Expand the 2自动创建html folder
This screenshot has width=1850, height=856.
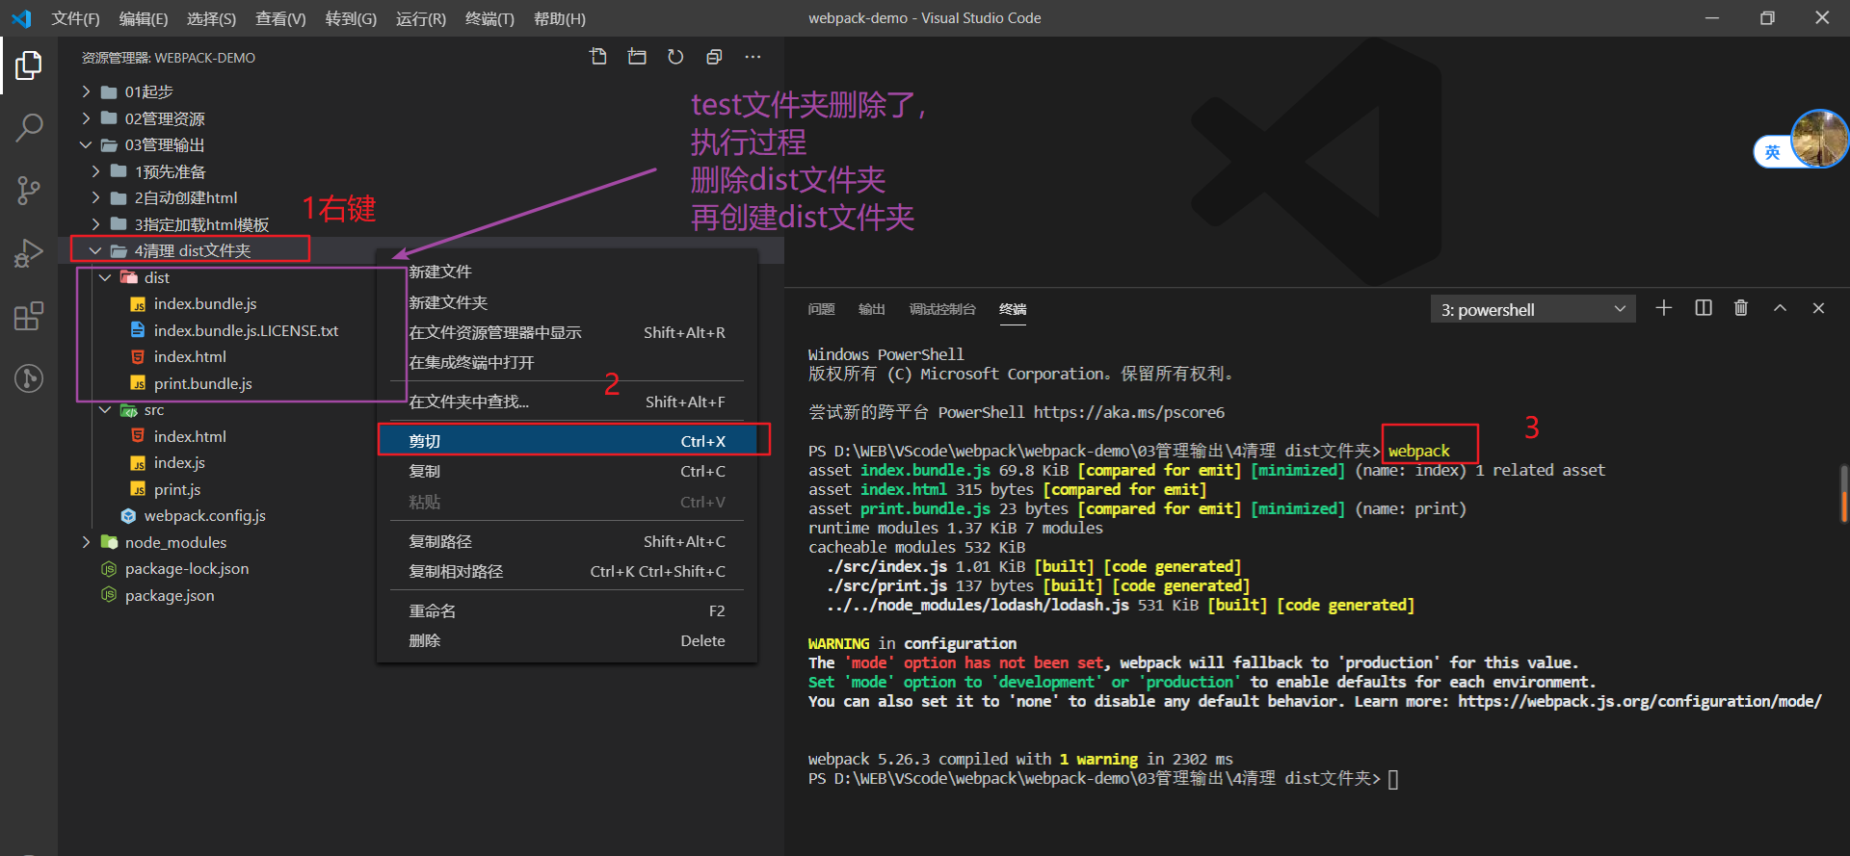click(95, 197)
